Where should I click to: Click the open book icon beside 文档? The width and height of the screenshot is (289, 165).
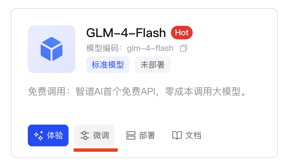click(x=177, y=135)
